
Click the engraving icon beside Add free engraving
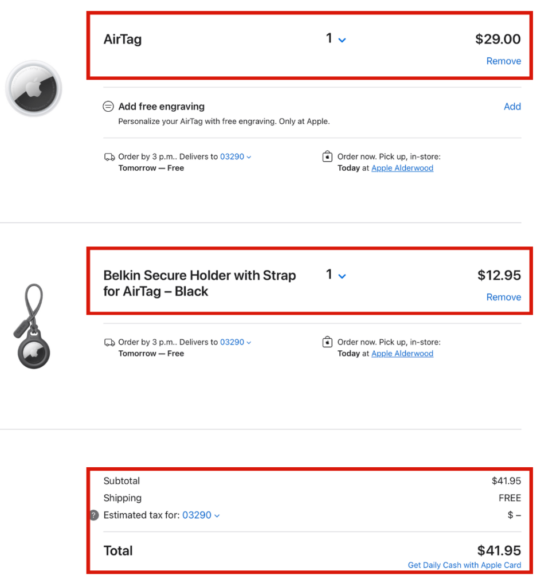tap(108, 107)
